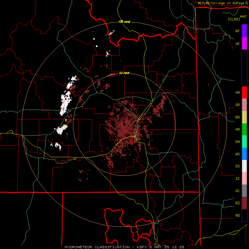Screen dimensions: 249x249
Task: Click the GC legend label
Action: 237,191
